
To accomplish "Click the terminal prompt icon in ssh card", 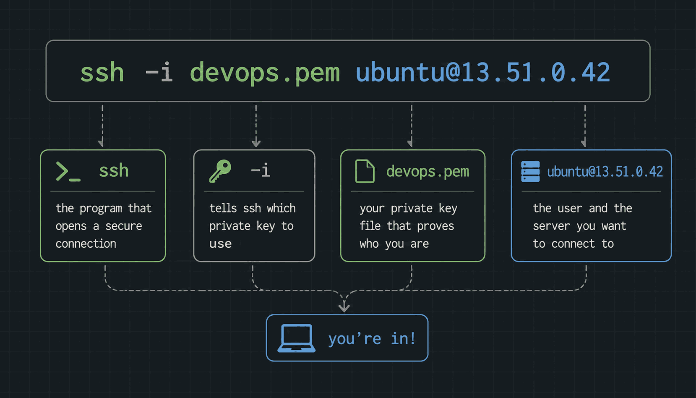I will click(x=68, y=171).
